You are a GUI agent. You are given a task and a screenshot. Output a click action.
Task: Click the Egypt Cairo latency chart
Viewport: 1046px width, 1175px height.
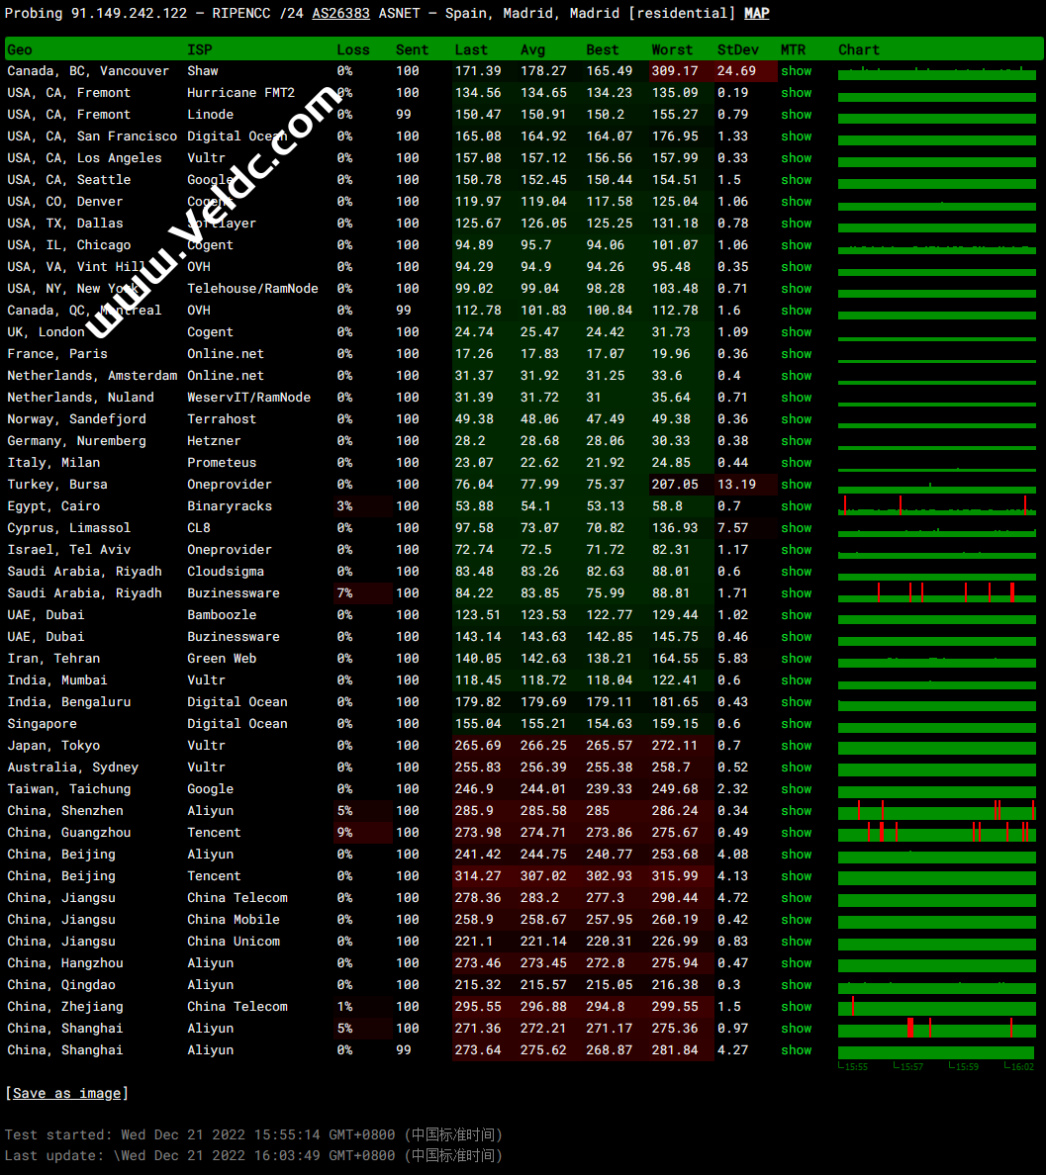click(x=936, y=505)
